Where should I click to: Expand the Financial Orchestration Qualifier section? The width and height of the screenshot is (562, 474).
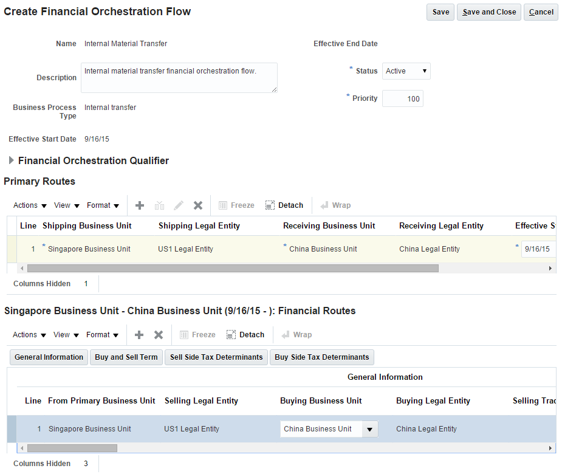11,160
